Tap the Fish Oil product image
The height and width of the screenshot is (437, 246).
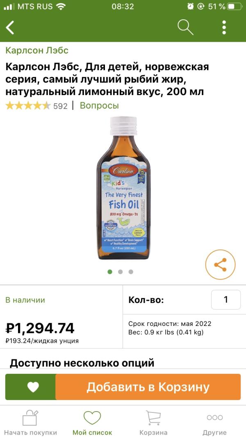(123, 189)
